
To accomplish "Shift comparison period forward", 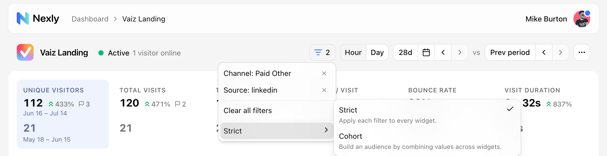I will pos(560,52).
